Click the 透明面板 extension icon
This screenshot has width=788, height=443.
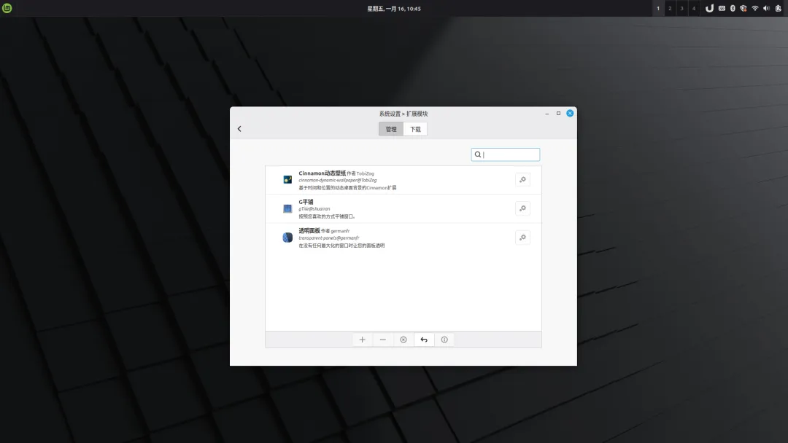pyautogui.click(x=287, y=238)
